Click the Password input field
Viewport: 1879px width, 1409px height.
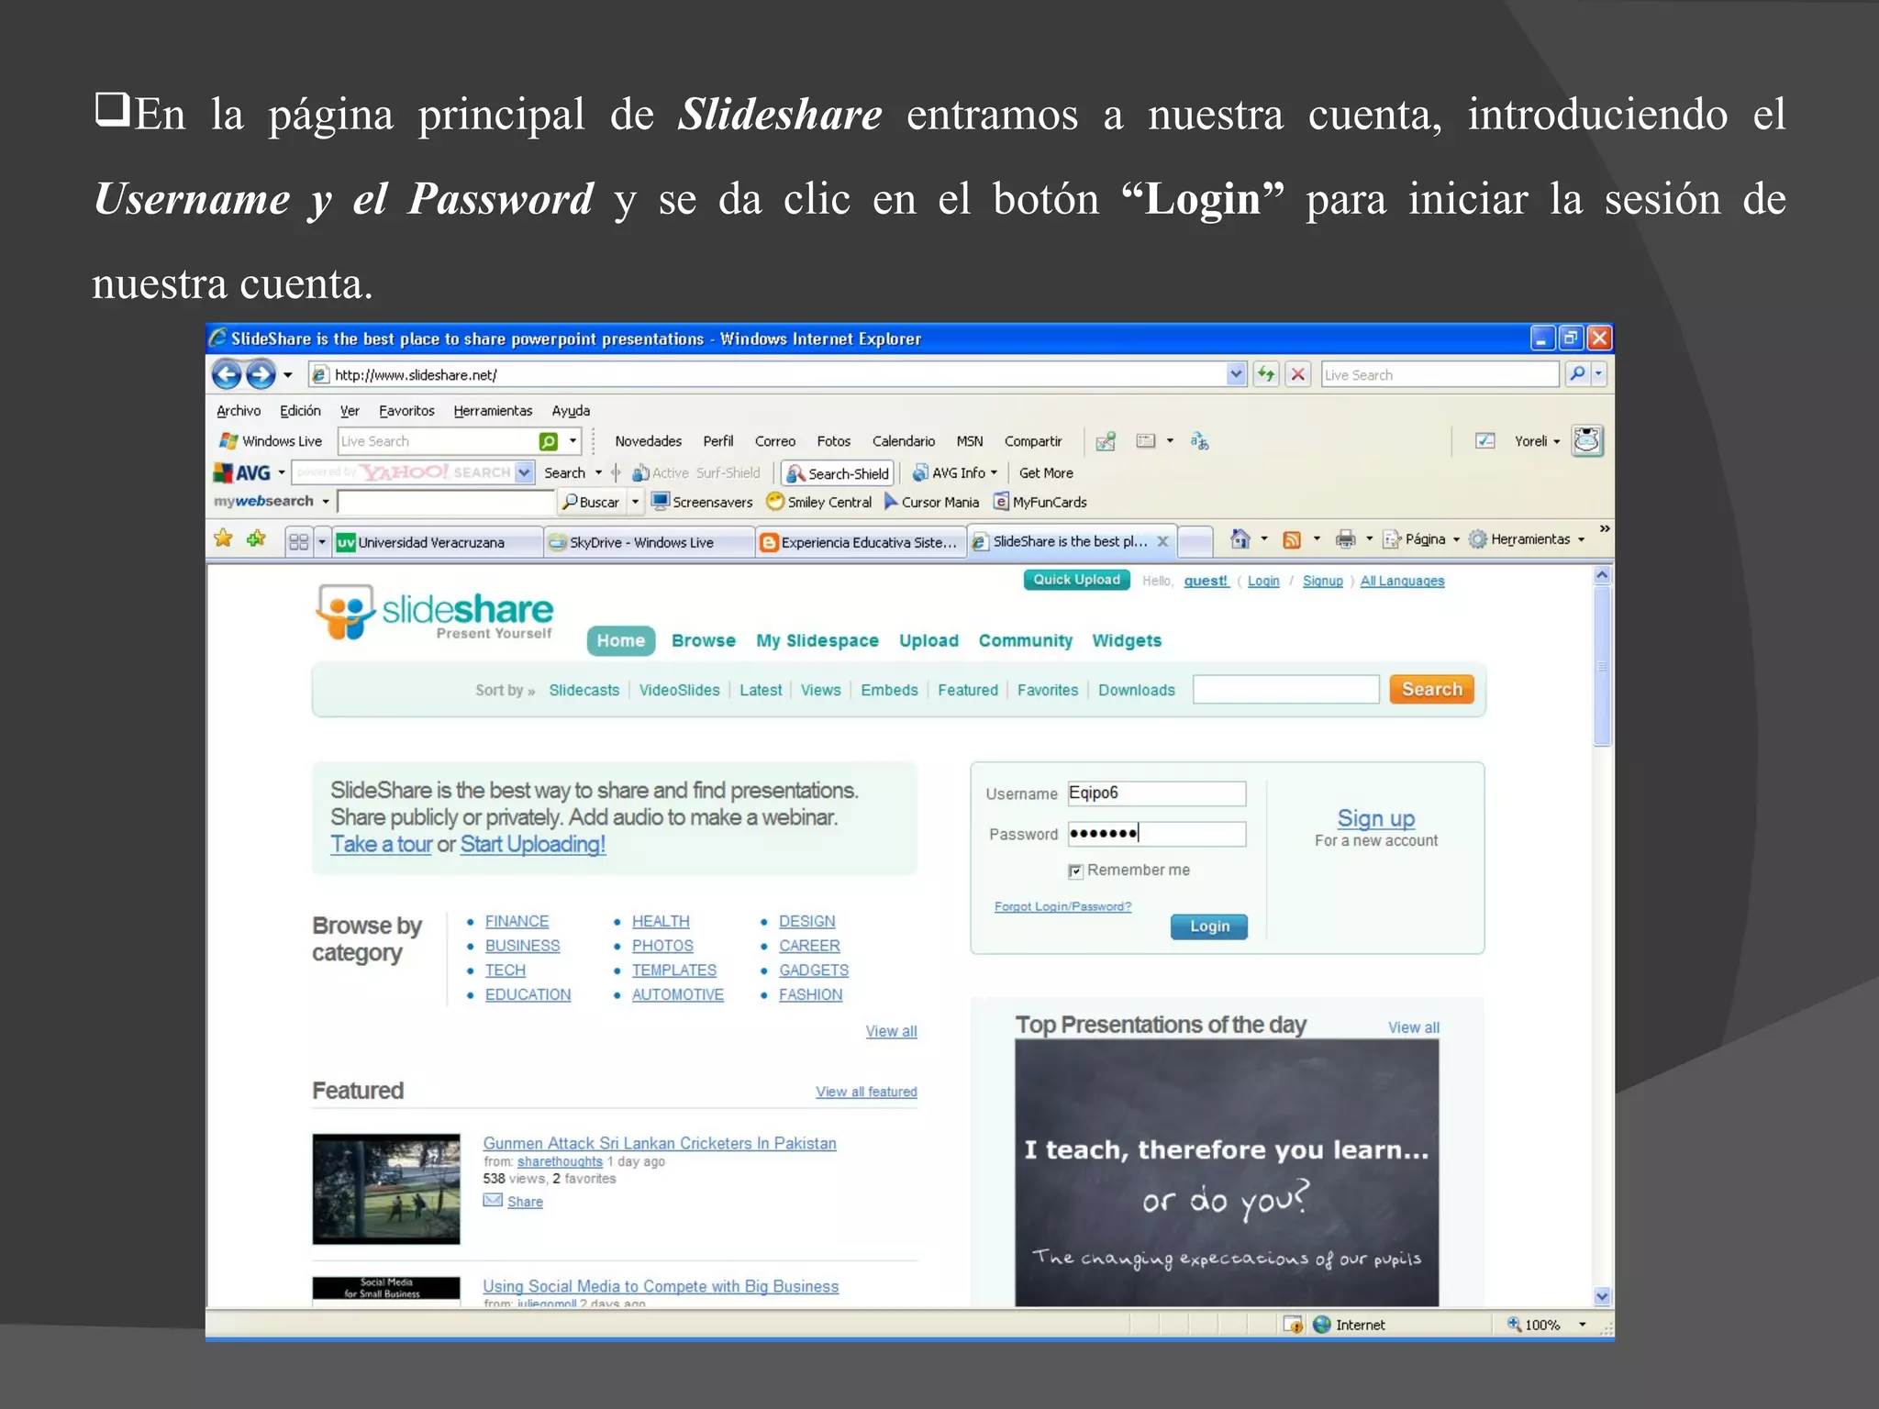(x=1157, y=834)
